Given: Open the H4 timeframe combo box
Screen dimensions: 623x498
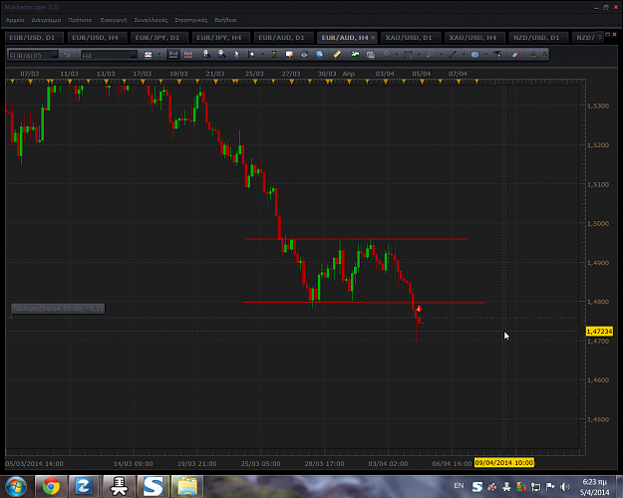Looking at the screenshot, I should click(110, 55).
